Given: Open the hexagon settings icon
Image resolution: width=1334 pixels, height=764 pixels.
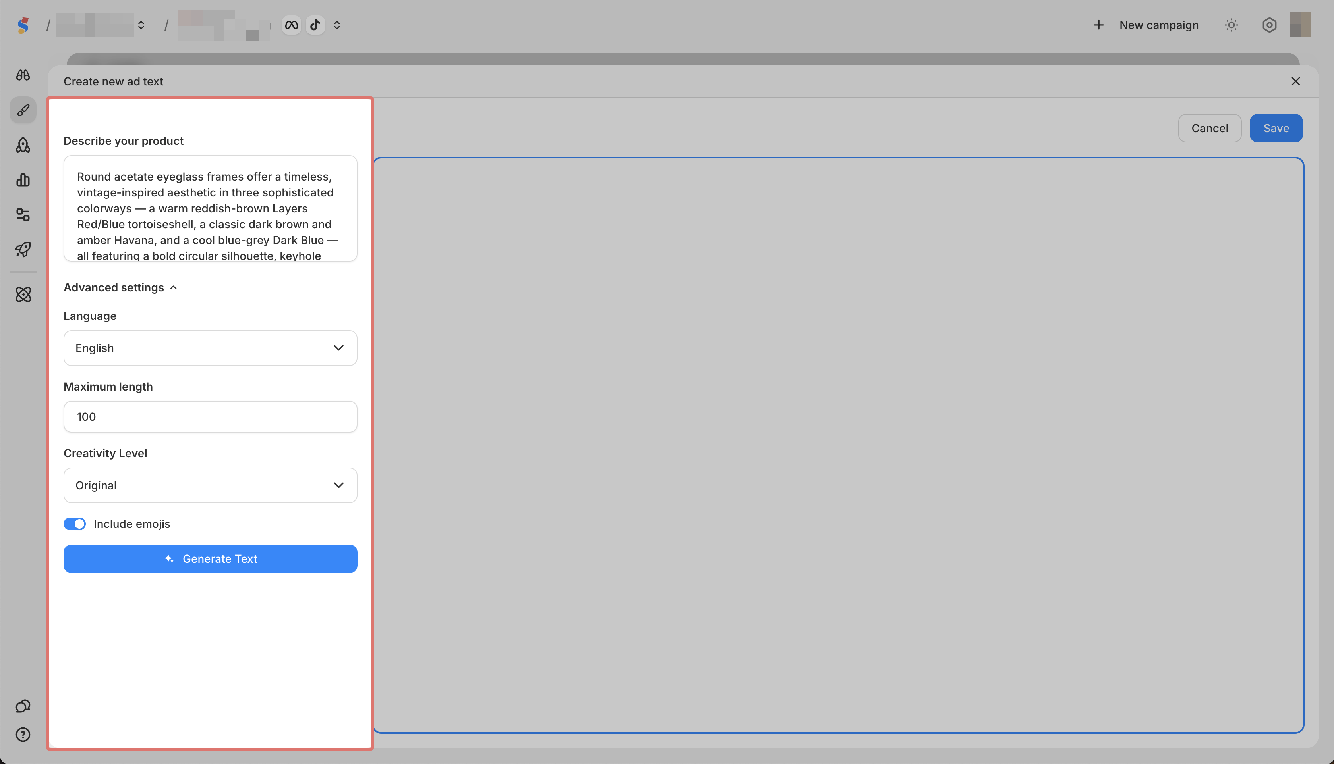Looking at the screenshot, I should click(x=1269, y=25).
